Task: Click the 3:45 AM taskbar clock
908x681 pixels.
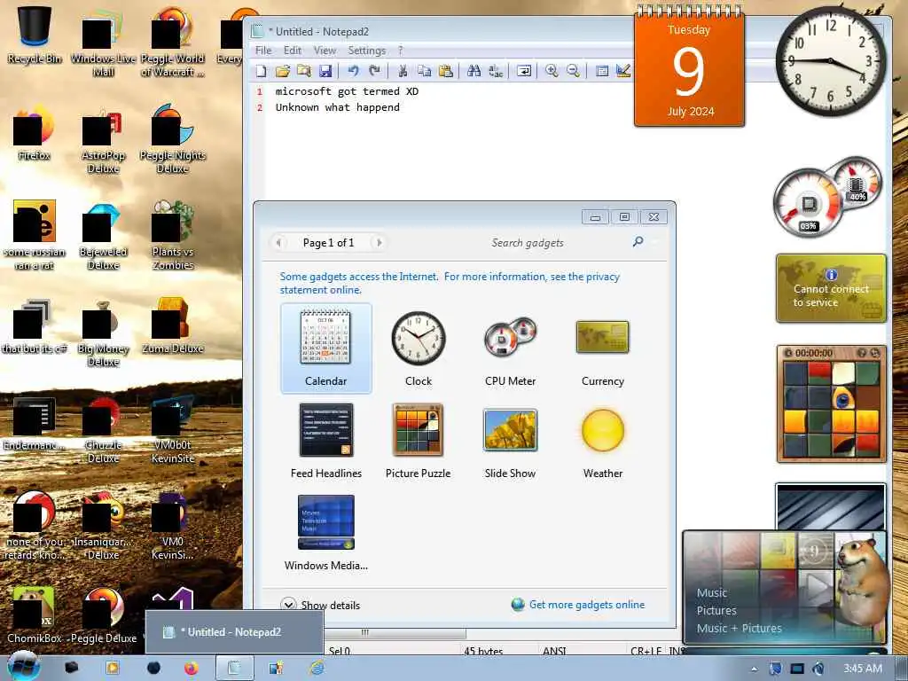Action: pos(862,669)
